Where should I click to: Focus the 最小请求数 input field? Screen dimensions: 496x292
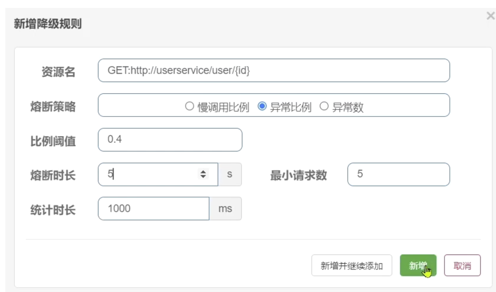click(x=398, y=174)
